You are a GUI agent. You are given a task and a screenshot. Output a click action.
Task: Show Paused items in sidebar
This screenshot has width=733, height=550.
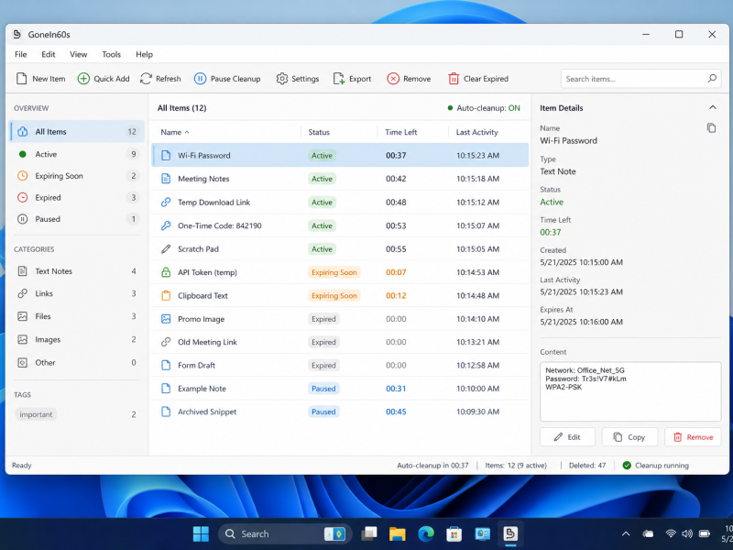(77, 219)
